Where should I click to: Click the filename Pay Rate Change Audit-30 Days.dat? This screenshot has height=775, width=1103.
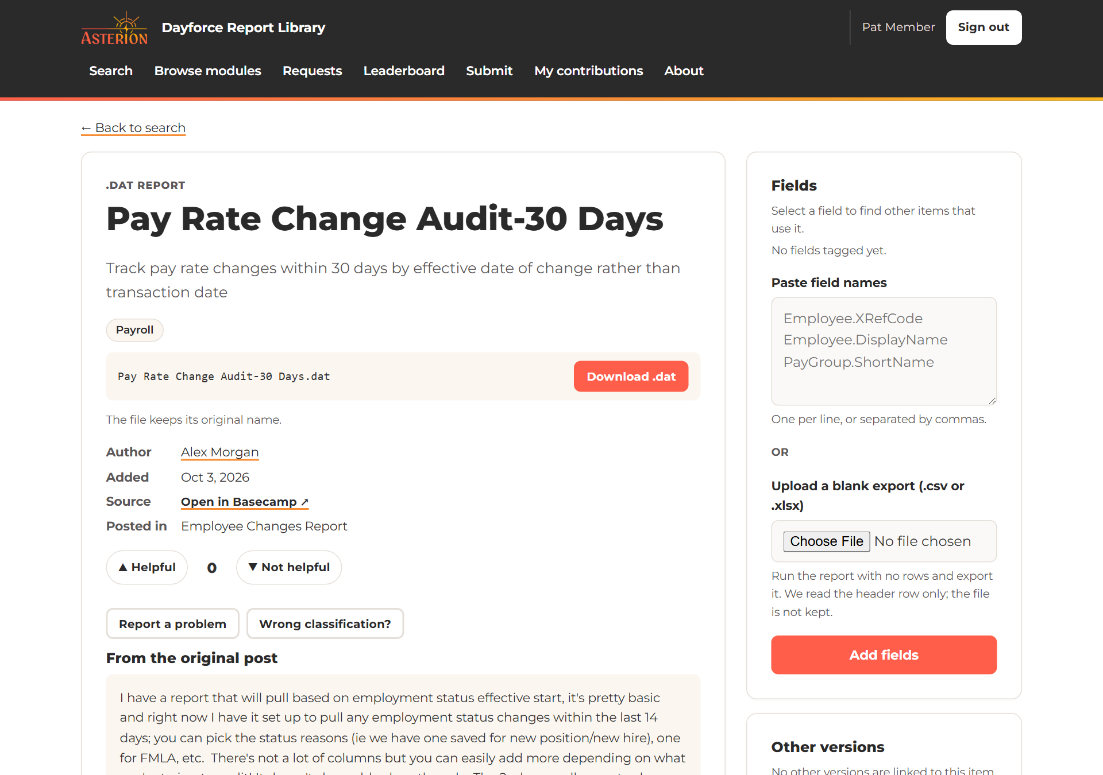(x=224, y=377)
